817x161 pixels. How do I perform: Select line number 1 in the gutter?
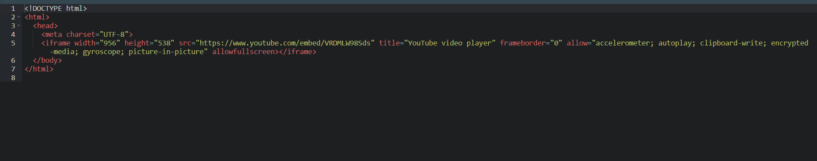coord(13,8)
